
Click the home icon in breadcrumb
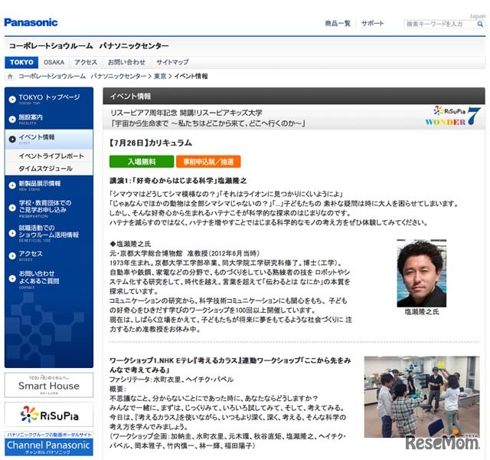pos(10,76)
